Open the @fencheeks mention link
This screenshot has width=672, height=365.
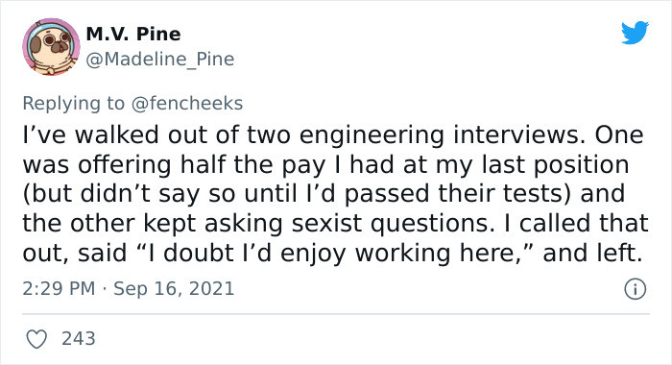coord(187,104)
